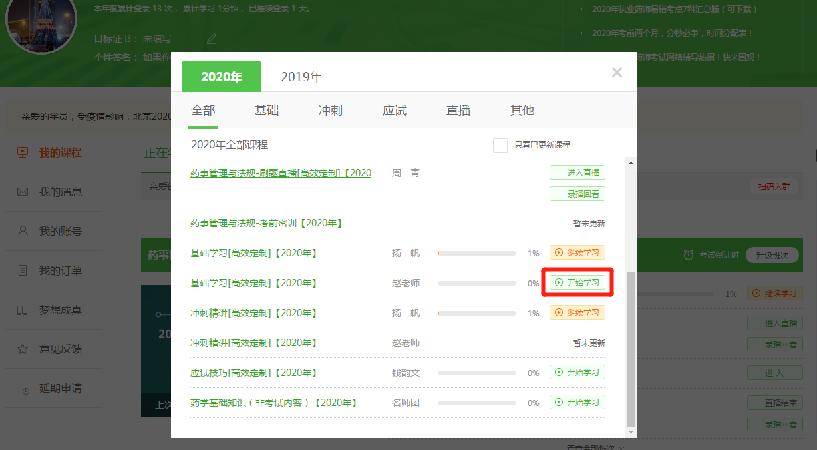Click progress bar of 应试技巧 course
Image resolution: width=817 pixels, height=450 pixels.
tap(476, 373)
